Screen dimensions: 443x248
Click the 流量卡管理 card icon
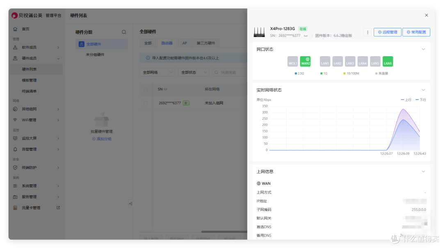tap(15, 208)
